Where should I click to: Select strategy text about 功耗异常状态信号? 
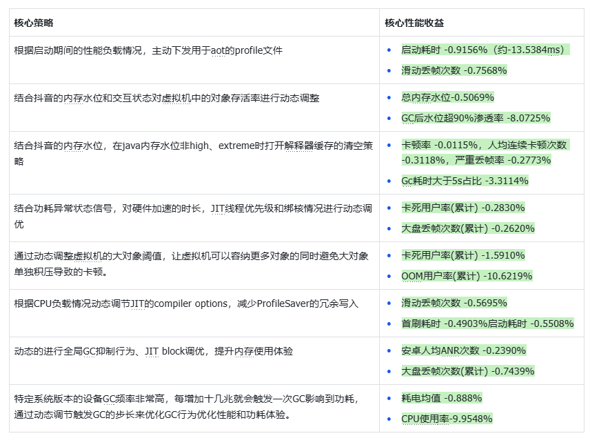pyautogui.click(x=193, y=216)
